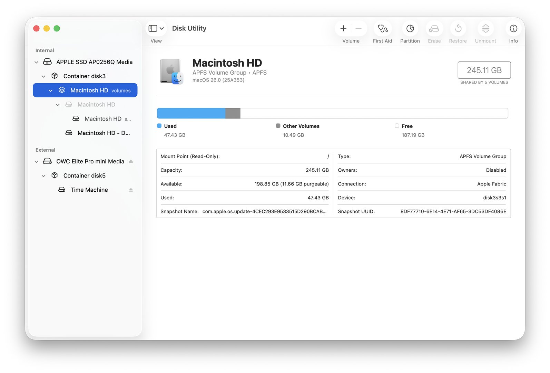550x373 pixels.
Task: Click the red close window button
Action: 36,28
